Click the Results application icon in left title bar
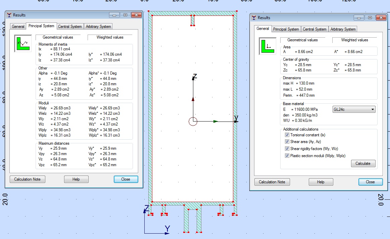This screenshot has height=239, width=390. [9, 15]
